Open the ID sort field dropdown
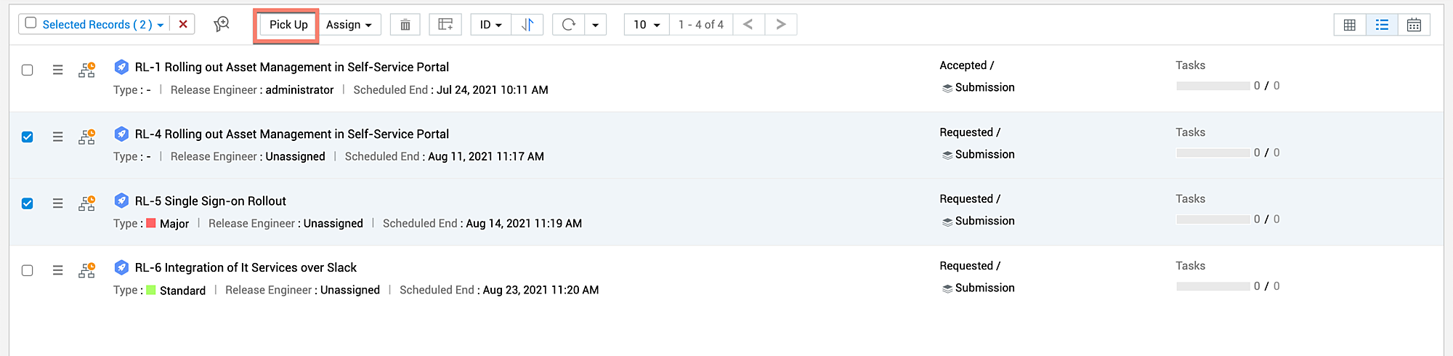The height and width of the screenshot is (356, 1453). 490,25
